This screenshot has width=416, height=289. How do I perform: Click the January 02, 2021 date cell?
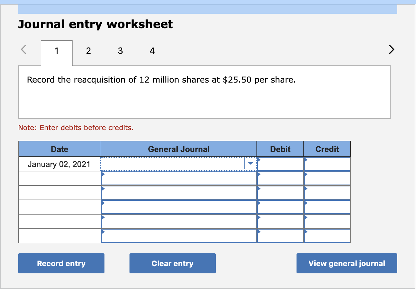(x=59, y=164)
